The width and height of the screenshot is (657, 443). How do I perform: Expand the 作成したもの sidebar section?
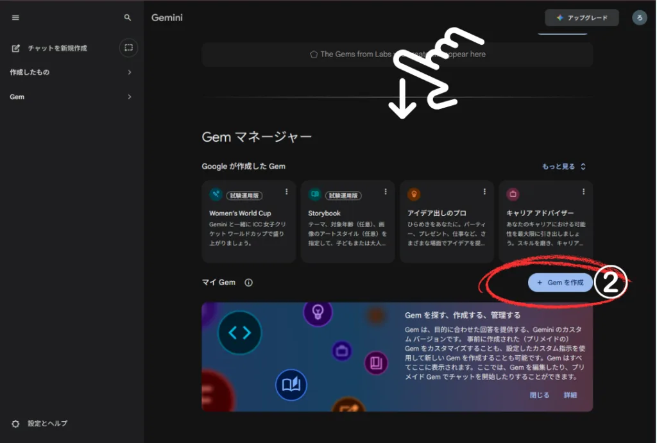click(x=129, y=72)
